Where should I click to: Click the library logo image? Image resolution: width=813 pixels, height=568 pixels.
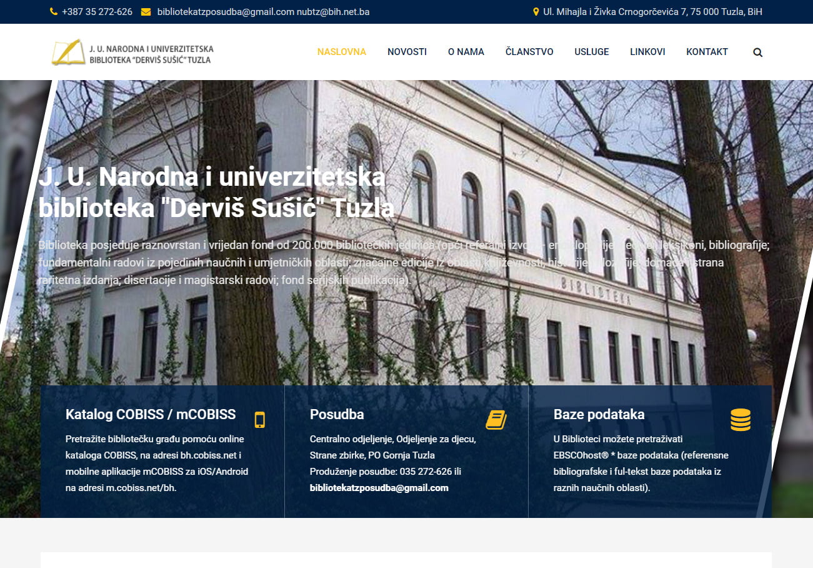point(132,53)
